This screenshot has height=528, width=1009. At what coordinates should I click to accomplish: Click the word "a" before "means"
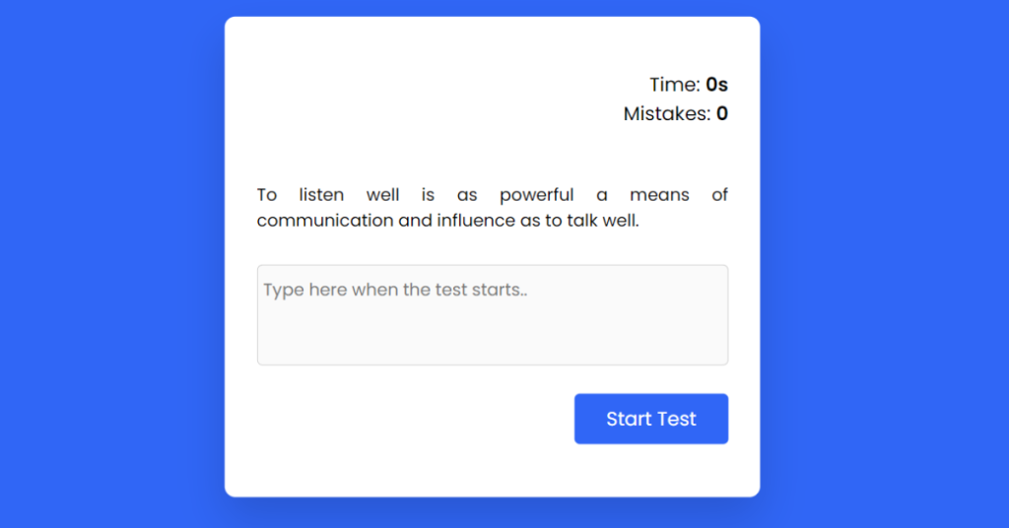(602, 195)
